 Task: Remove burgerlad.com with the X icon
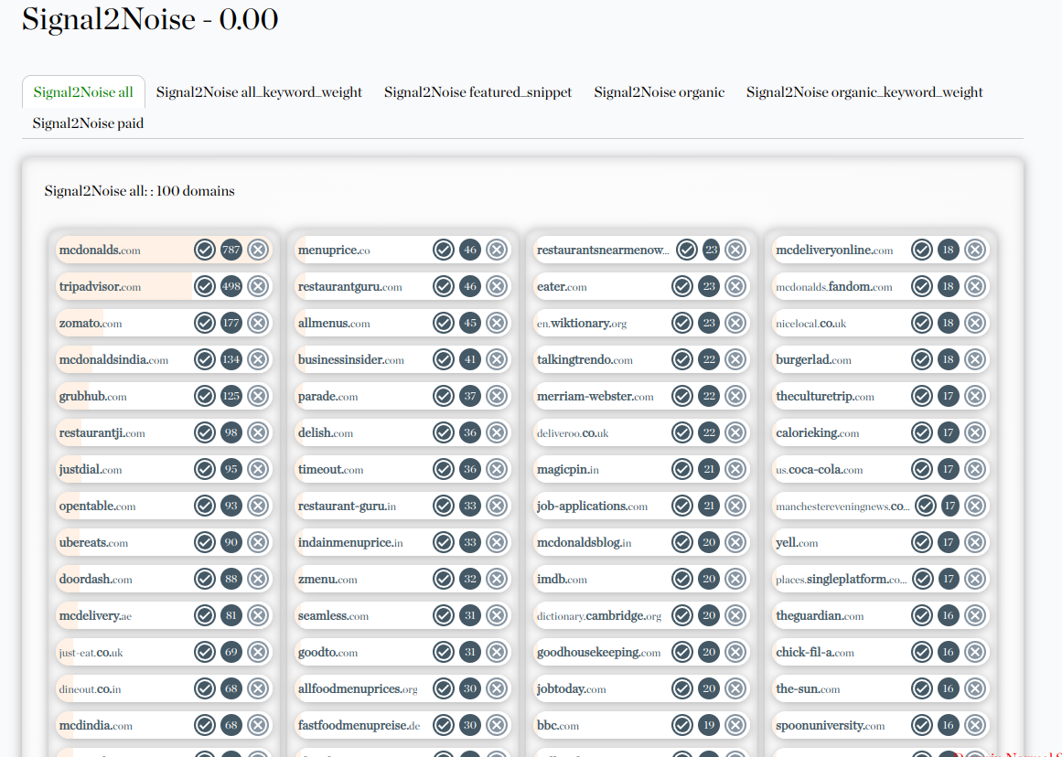click(975, 359)
